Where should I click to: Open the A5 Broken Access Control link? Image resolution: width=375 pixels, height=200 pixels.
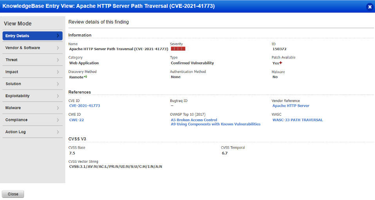194,120
